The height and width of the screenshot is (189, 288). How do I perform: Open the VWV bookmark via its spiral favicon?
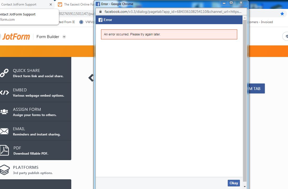point(81,22)
